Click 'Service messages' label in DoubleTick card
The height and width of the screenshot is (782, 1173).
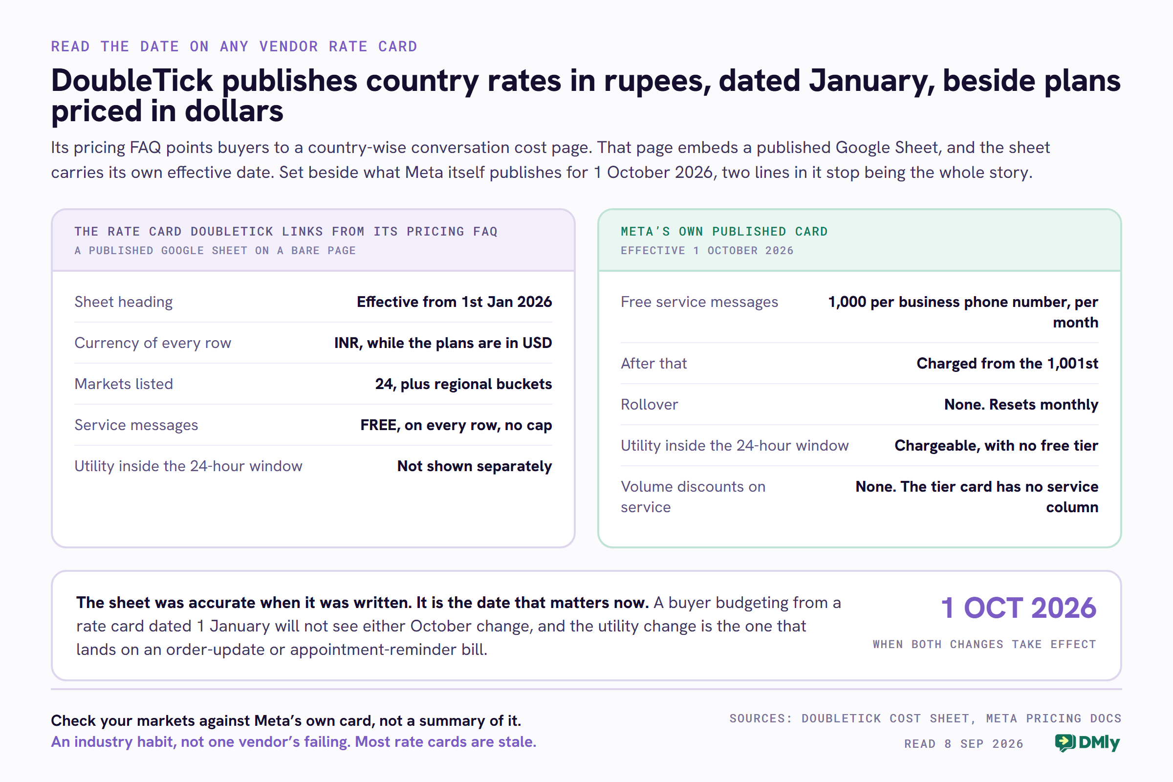136,425
